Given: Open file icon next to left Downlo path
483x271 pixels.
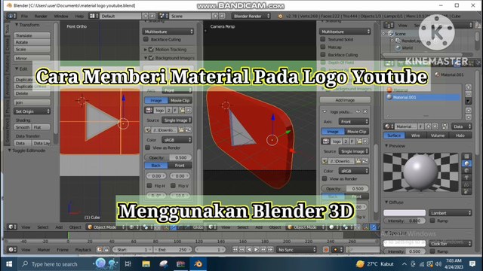Looking at the screenshot, I should click(x=181, y=130).
